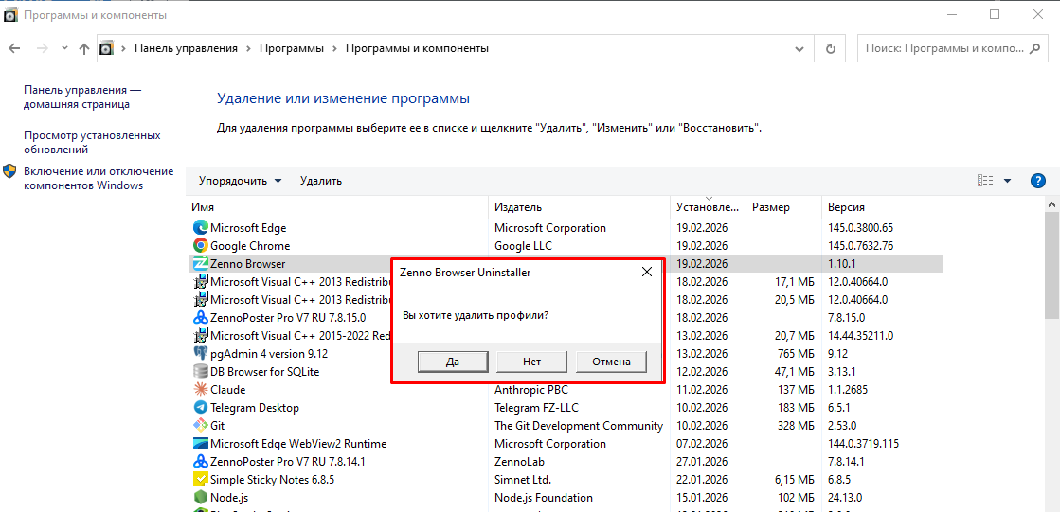Screen dimensions: 1060x512
Task: Click Node.js Foundation publisher cell
Action: 544,498
